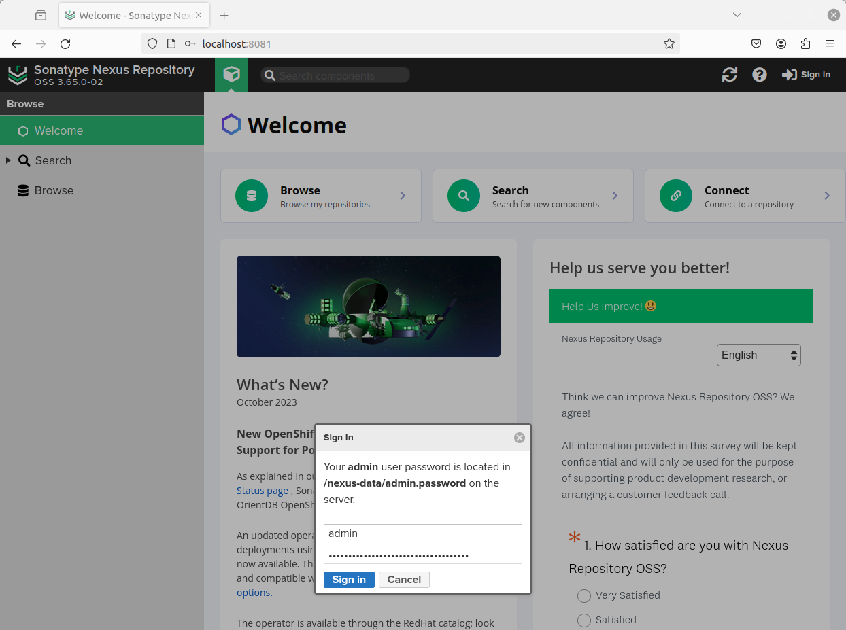Click the Browse sidebar section header

coord(102,104)
